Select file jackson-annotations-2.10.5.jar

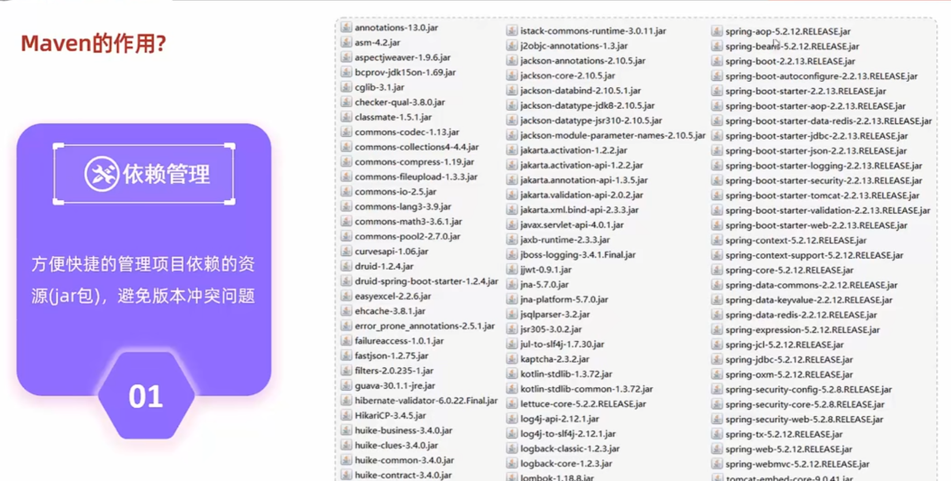coord(583,61)
